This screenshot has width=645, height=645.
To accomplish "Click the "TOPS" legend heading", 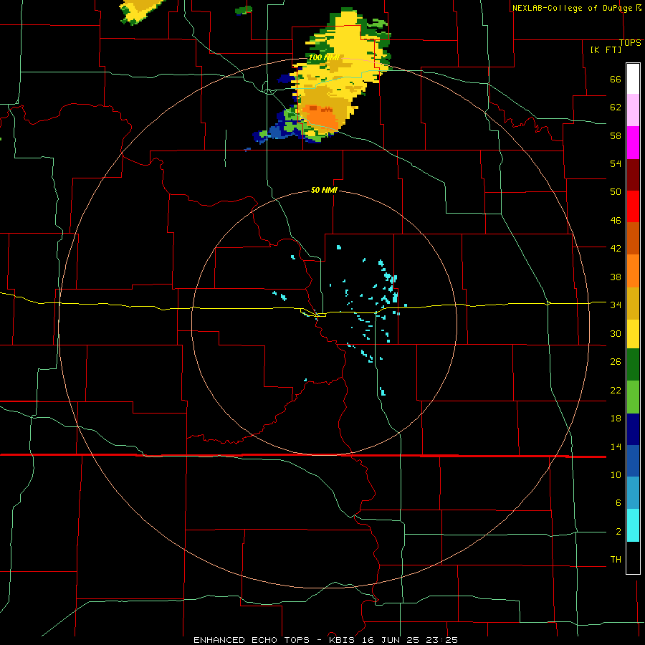I will coord(630,43).
